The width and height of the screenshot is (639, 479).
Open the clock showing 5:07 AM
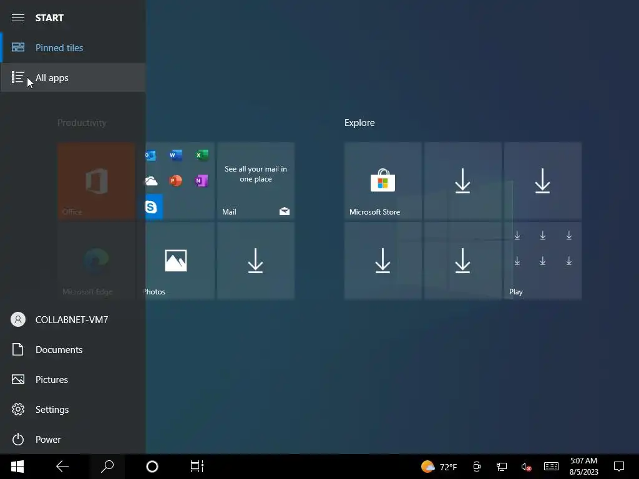583,467
